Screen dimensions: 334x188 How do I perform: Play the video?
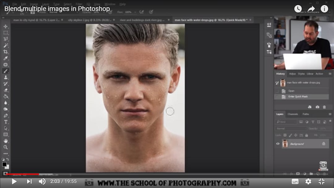pos(14,181)
